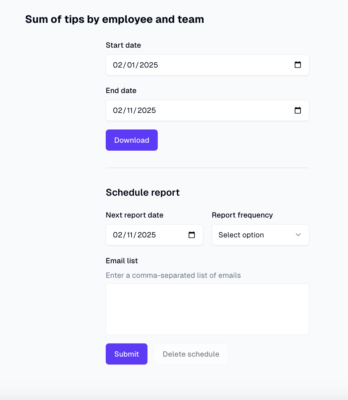Open the Next report date calendar icon
Screen dimensions: 348x400
coord(192,235)
